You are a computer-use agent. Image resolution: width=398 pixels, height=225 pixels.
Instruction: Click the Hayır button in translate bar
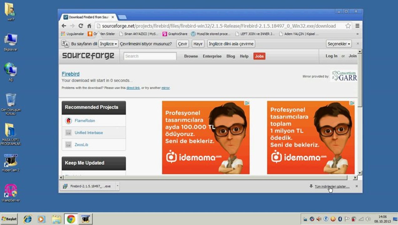198,44
